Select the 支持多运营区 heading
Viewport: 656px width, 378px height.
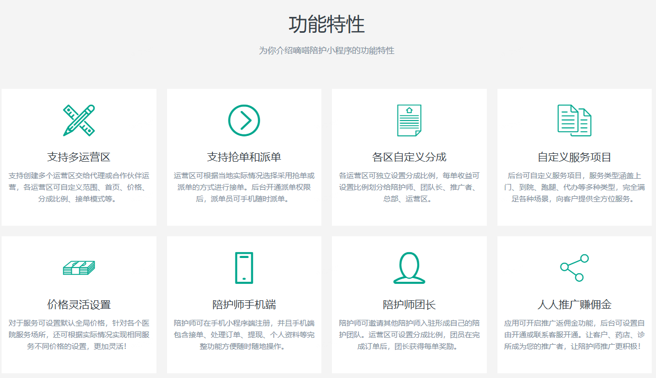coord(79,157)
